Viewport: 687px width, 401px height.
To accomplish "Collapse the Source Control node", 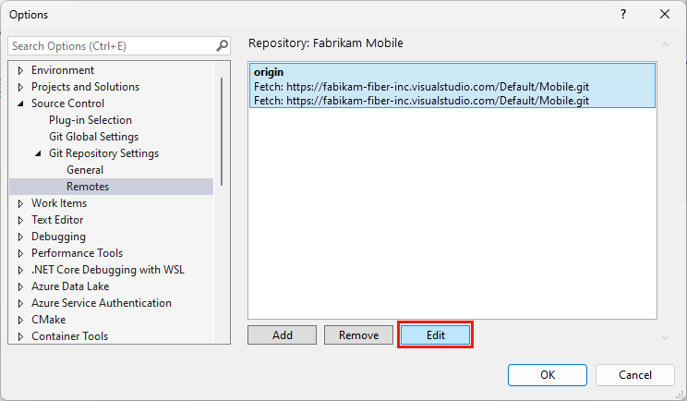I will [x=21, y=103].
